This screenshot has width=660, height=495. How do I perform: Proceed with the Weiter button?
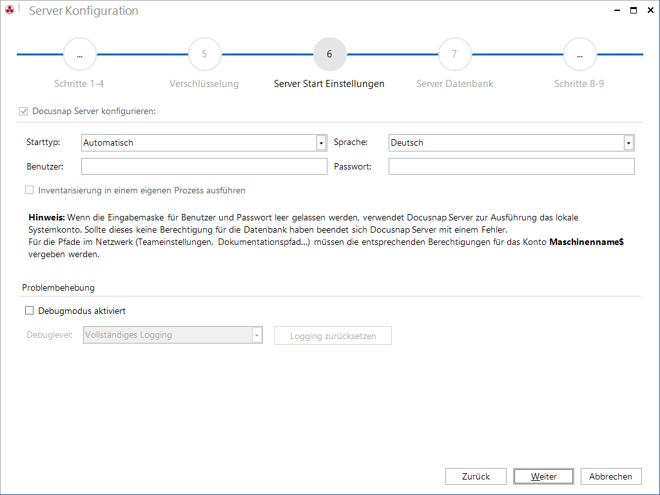[x=543, y=476]
